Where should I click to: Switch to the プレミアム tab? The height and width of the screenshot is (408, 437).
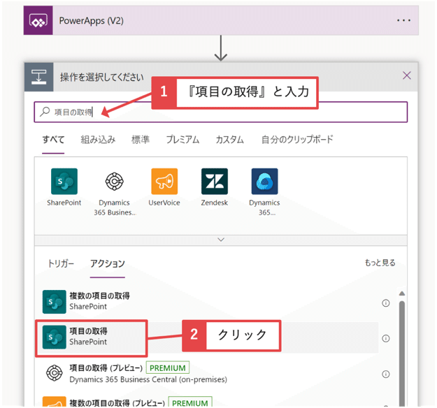[x=182, y=139]
